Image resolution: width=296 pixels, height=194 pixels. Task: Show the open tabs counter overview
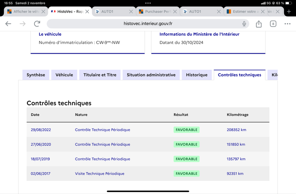coord(273,24)
